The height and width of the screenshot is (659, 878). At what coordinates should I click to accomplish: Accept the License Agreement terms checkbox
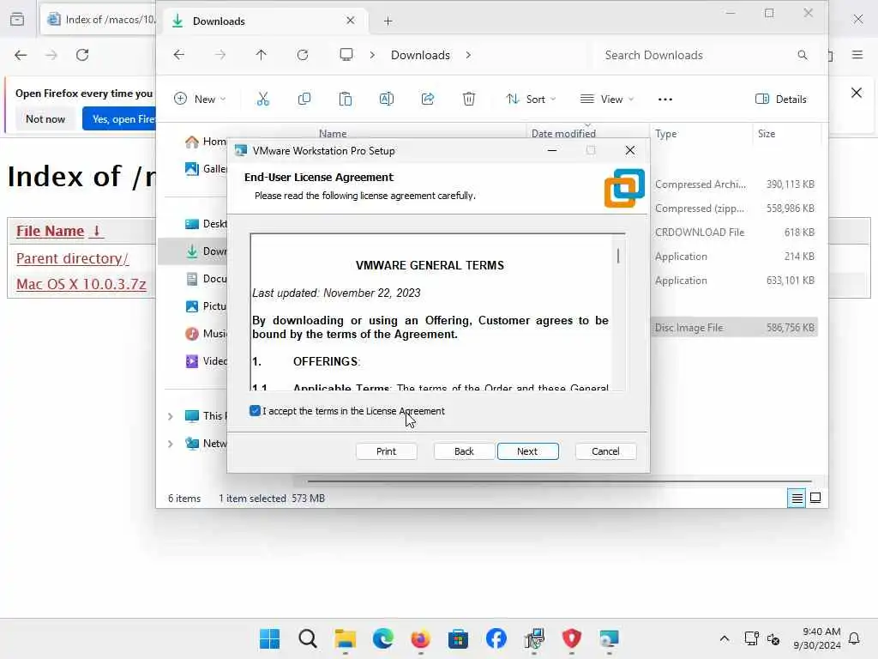click(x=256, y=411)
